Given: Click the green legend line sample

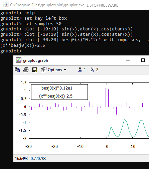Looking at the screenshot, I should [x=80, y=96].
